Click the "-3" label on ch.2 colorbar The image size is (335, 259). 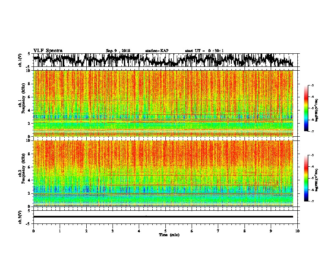312,155
